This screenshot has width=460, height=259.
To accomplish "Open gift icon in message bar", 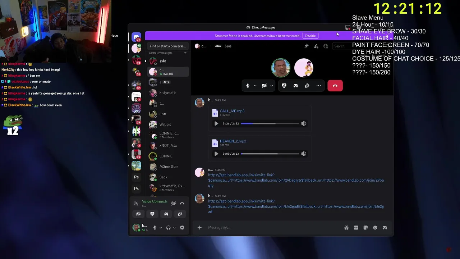I will pyautogui.click(x=346, y=227).
